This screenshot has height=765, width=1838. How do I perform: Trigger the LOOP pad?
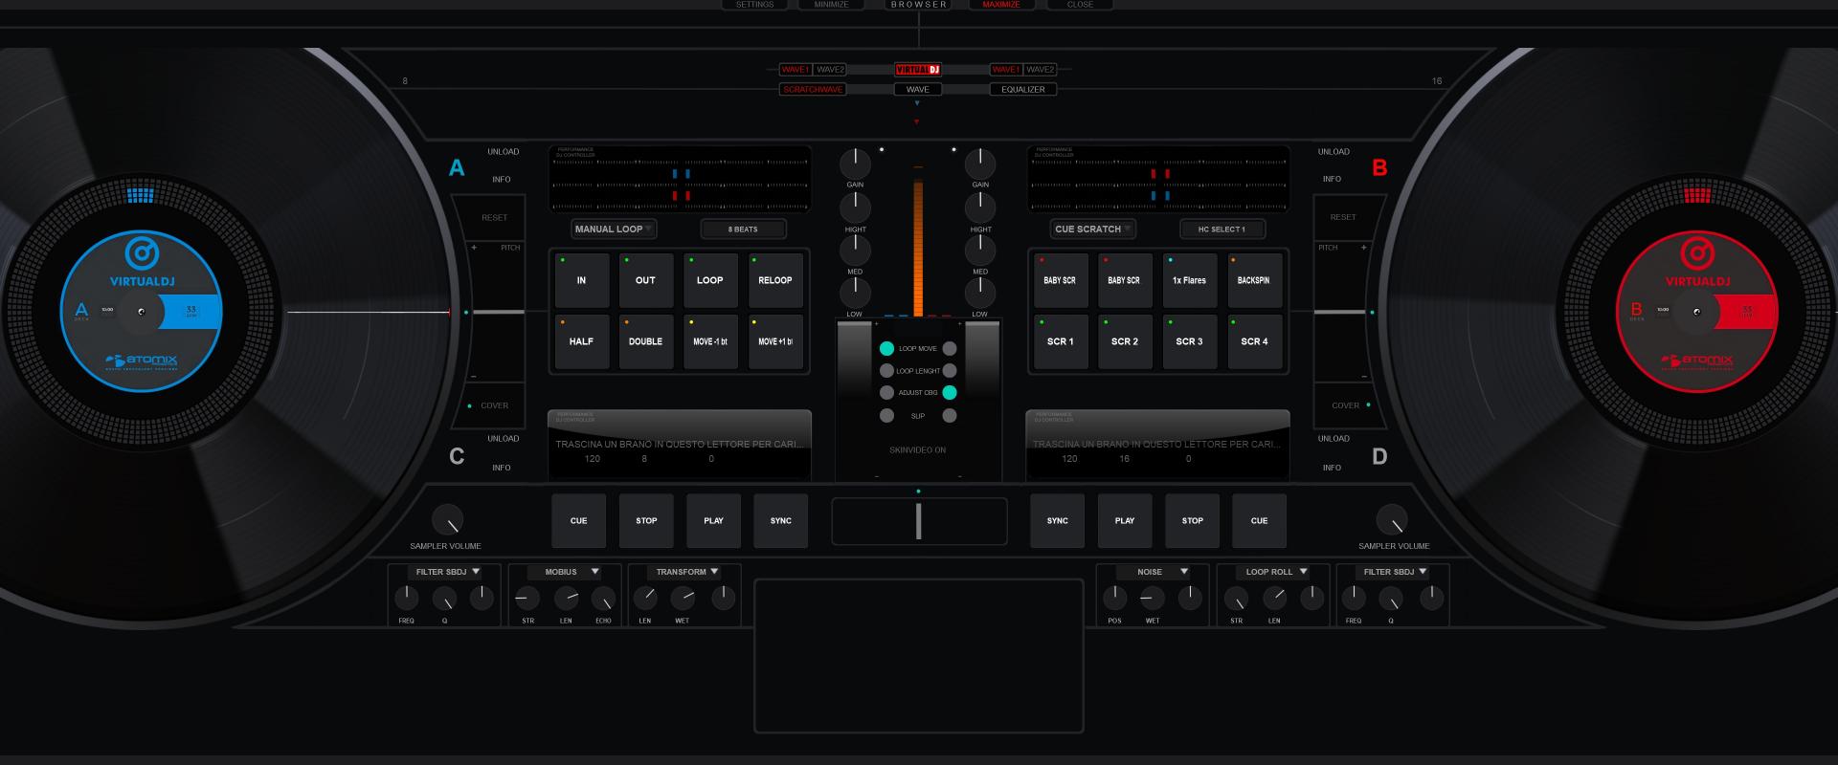pos(710,280)
